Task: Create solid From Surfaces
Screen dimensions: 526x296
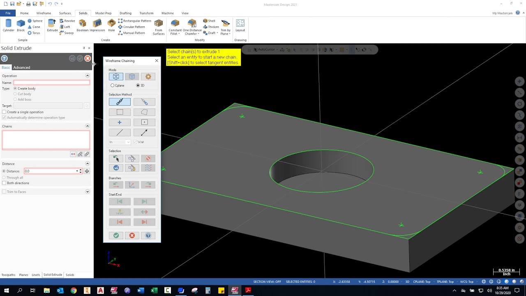Action: pyautogui.click(x=159, y=27)
